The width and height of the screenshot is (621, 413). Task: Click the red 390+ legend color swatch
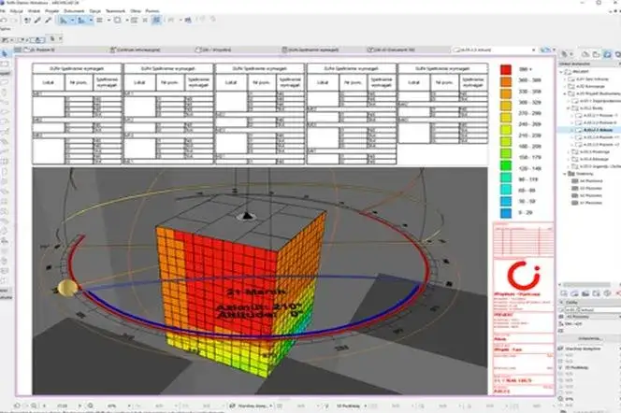click(506, 70)
